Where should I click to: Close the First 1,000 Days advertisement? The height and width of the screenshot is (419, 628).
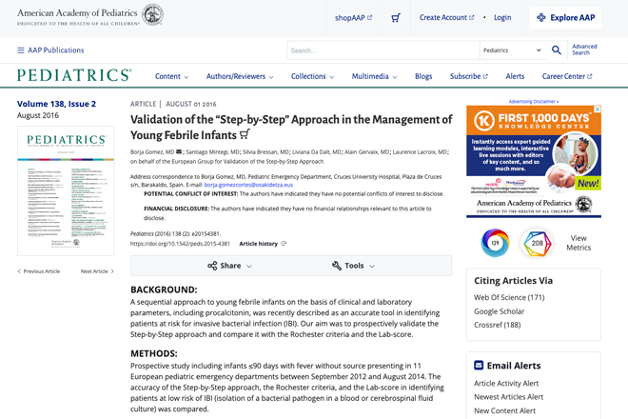[x=598, y=110]
